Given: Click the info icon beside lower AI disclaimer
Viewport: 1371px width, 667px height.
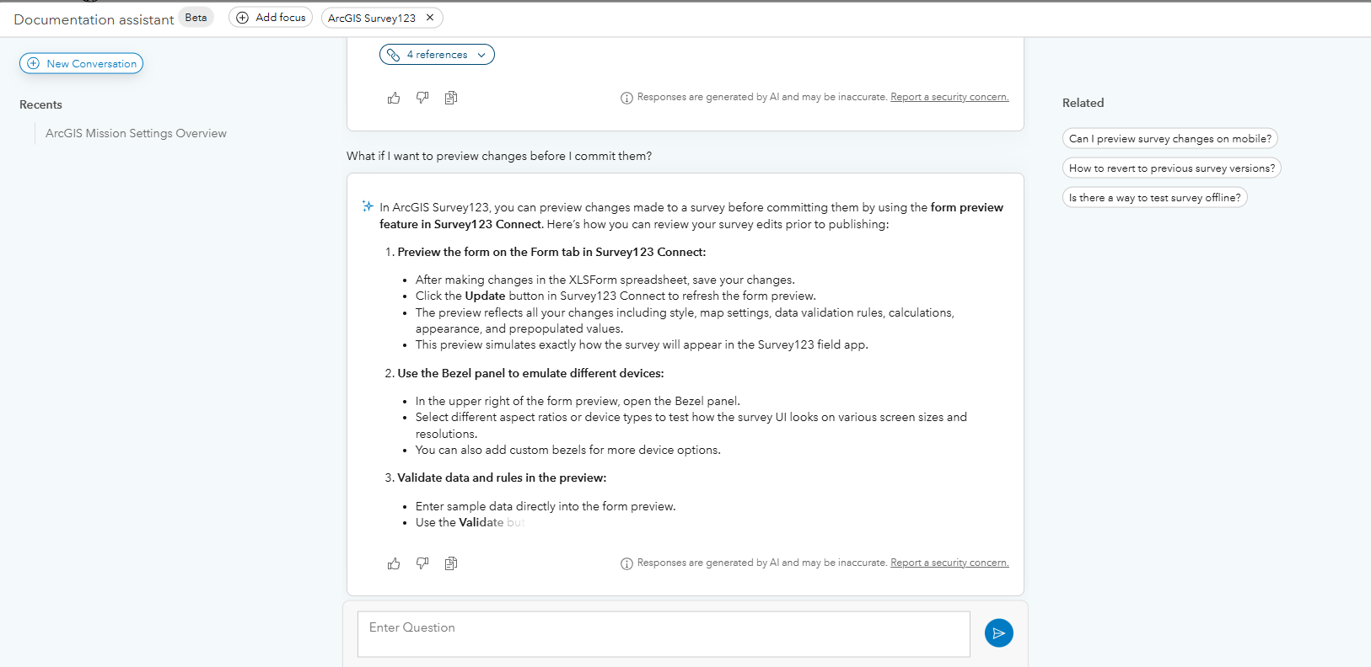Looking at the screenshot, I should click(x=626, y=563).
